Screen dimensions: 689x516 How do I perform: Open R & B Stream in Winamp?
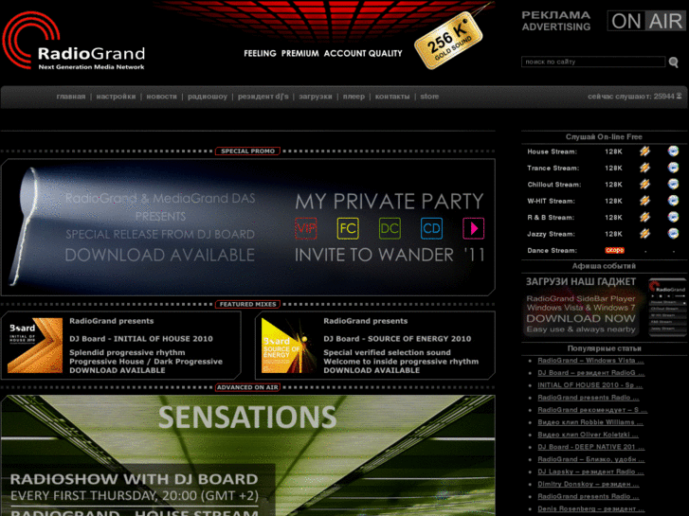tap(644, 218)
